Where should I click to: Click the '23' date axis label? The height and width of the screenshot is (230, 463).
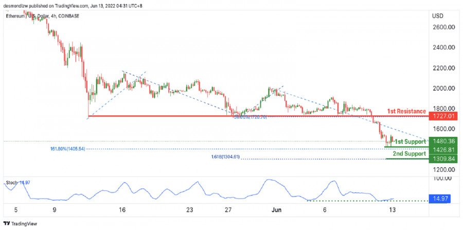point(189,210)
